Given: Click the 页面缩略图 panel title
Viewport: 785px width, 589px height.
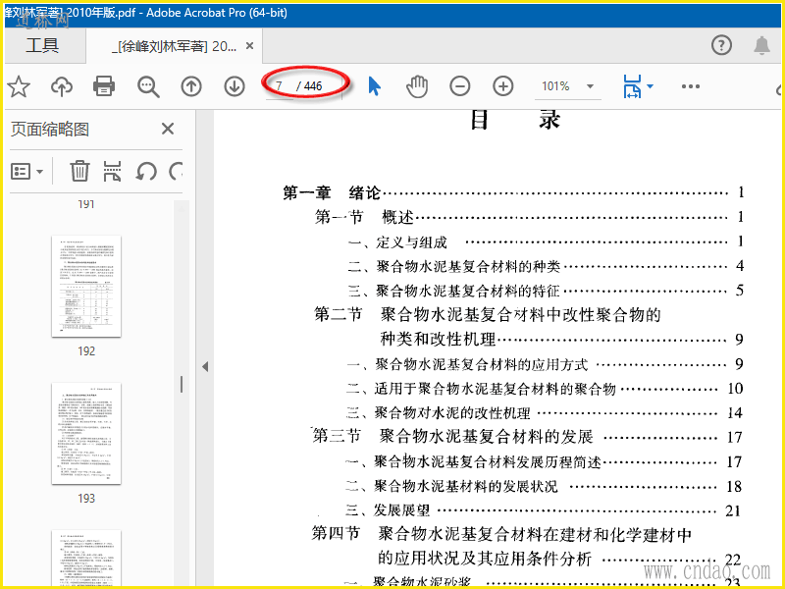Looking at the screenshot, I should tap(50, 130).
